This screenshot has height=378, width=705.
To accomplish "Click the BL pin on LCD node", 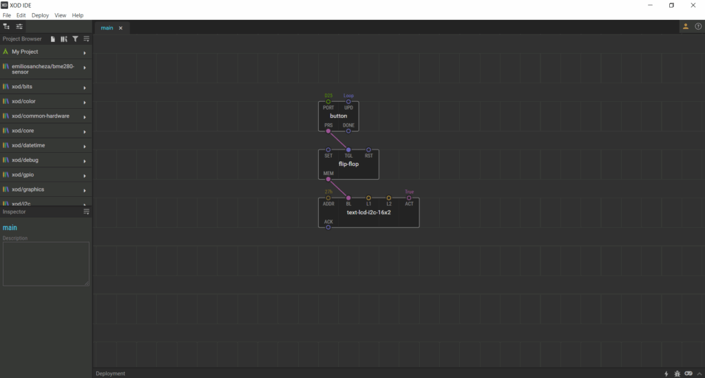I will [x=348, y=198].
